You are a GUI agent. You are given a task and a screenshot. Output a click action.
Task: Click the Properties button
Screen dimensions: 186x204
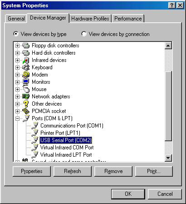click(32, 171)
